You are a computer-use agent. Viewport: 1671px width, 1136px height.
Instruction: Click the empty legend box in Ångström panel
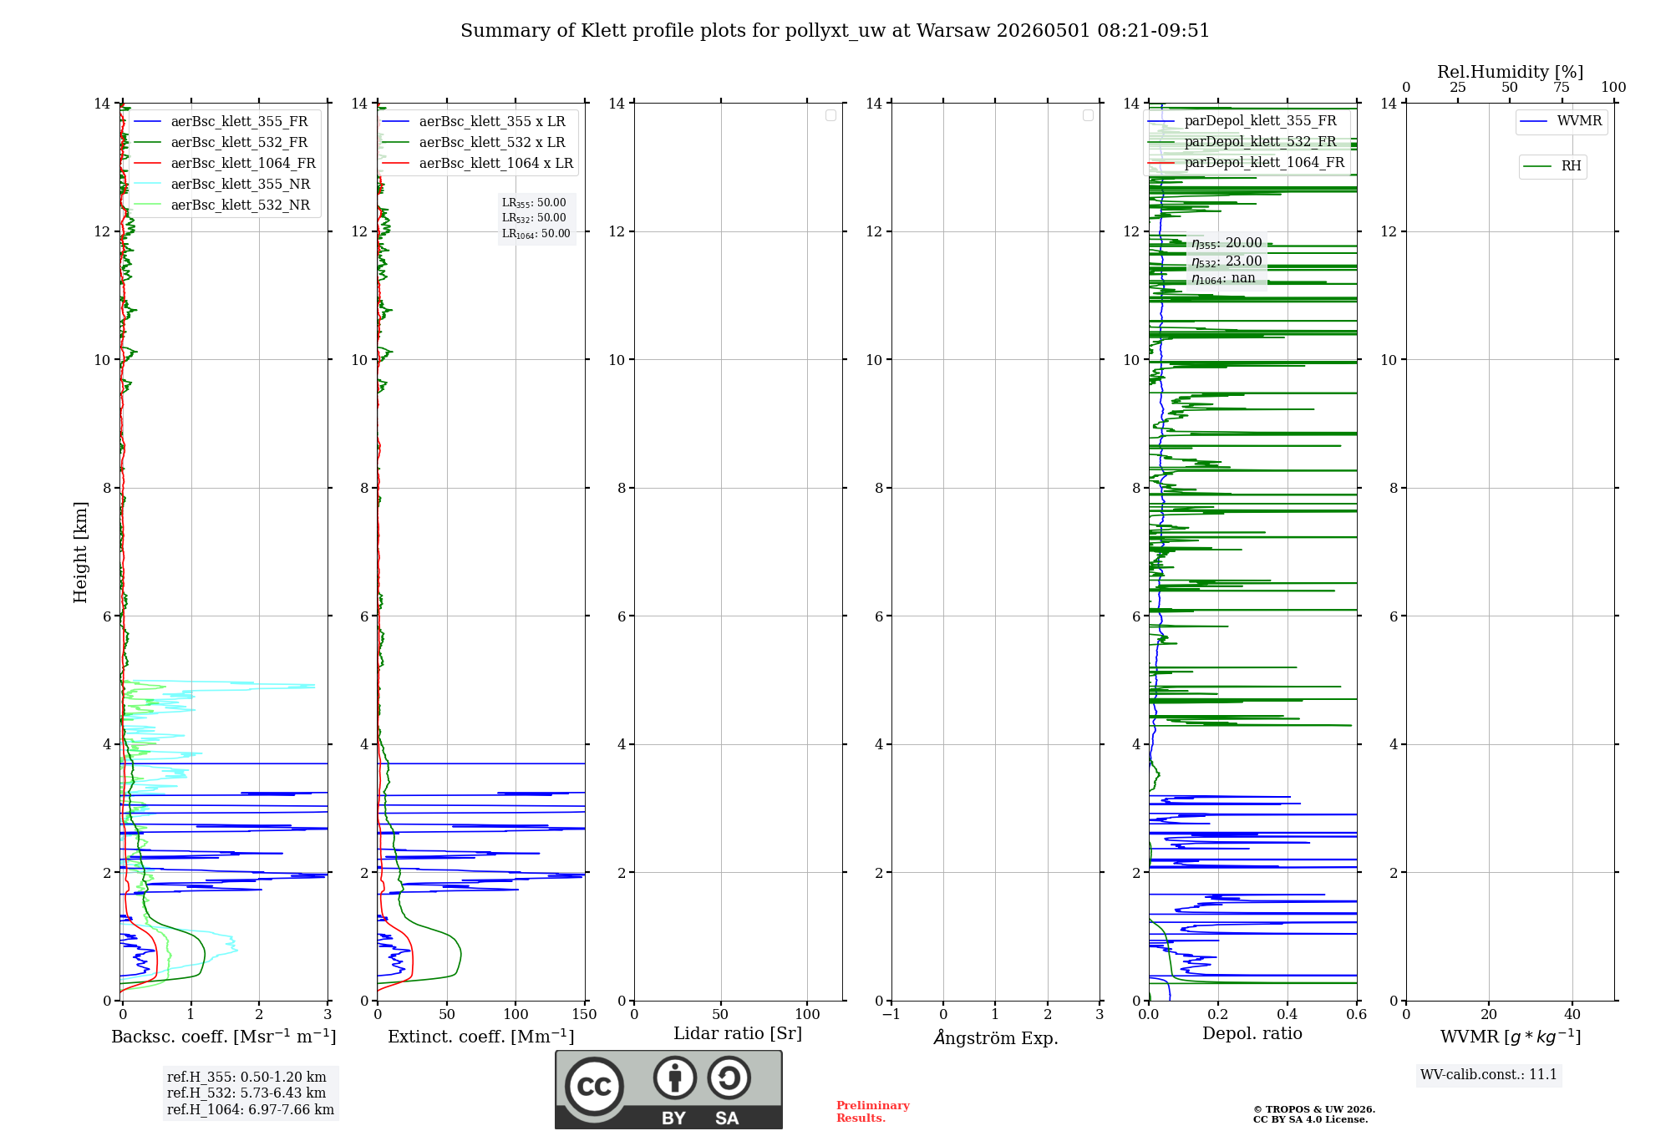tap(1088, 115)
